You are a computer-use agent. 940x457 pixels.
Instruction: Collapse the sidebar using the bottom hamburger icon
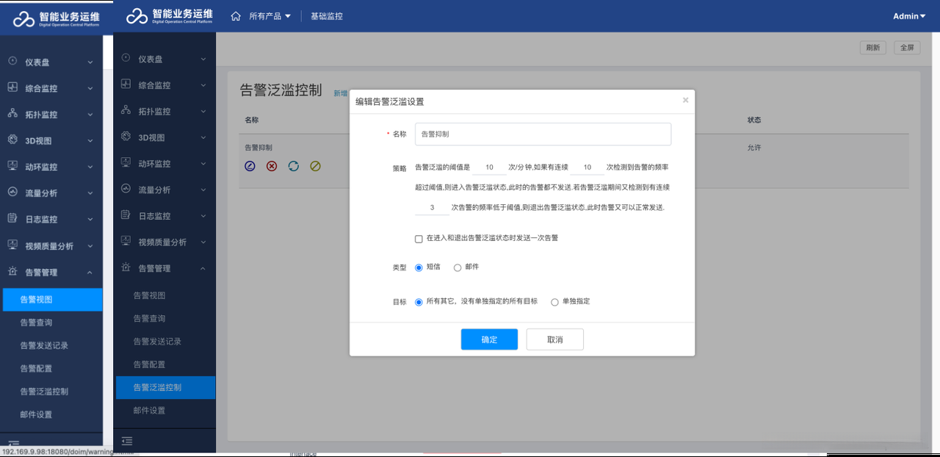click(x=126, y=441)
